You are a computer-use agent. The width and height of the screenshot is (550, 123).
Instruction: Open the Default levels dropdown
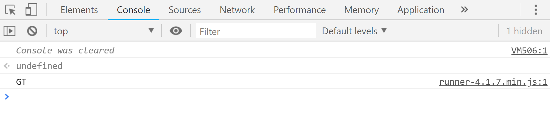point(354,31)
